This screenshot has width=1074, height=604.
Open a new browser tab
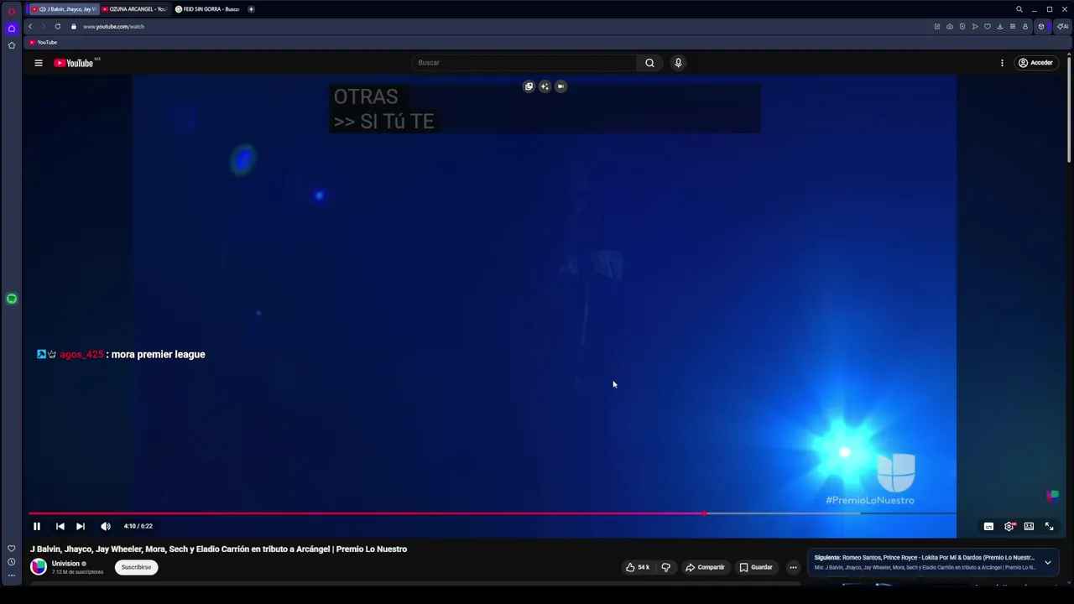tap(251, 9)
